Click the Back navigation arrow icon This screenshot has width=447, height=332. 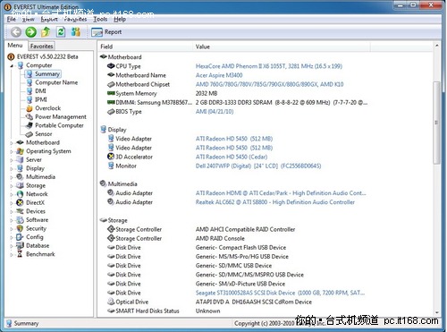(x=16, y=32)
